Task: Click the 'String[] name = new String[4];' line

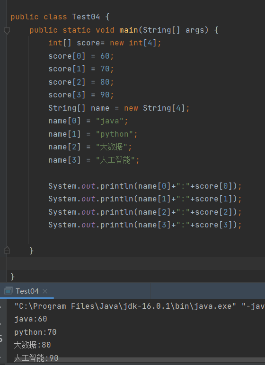Action: [x=119, y=108]
